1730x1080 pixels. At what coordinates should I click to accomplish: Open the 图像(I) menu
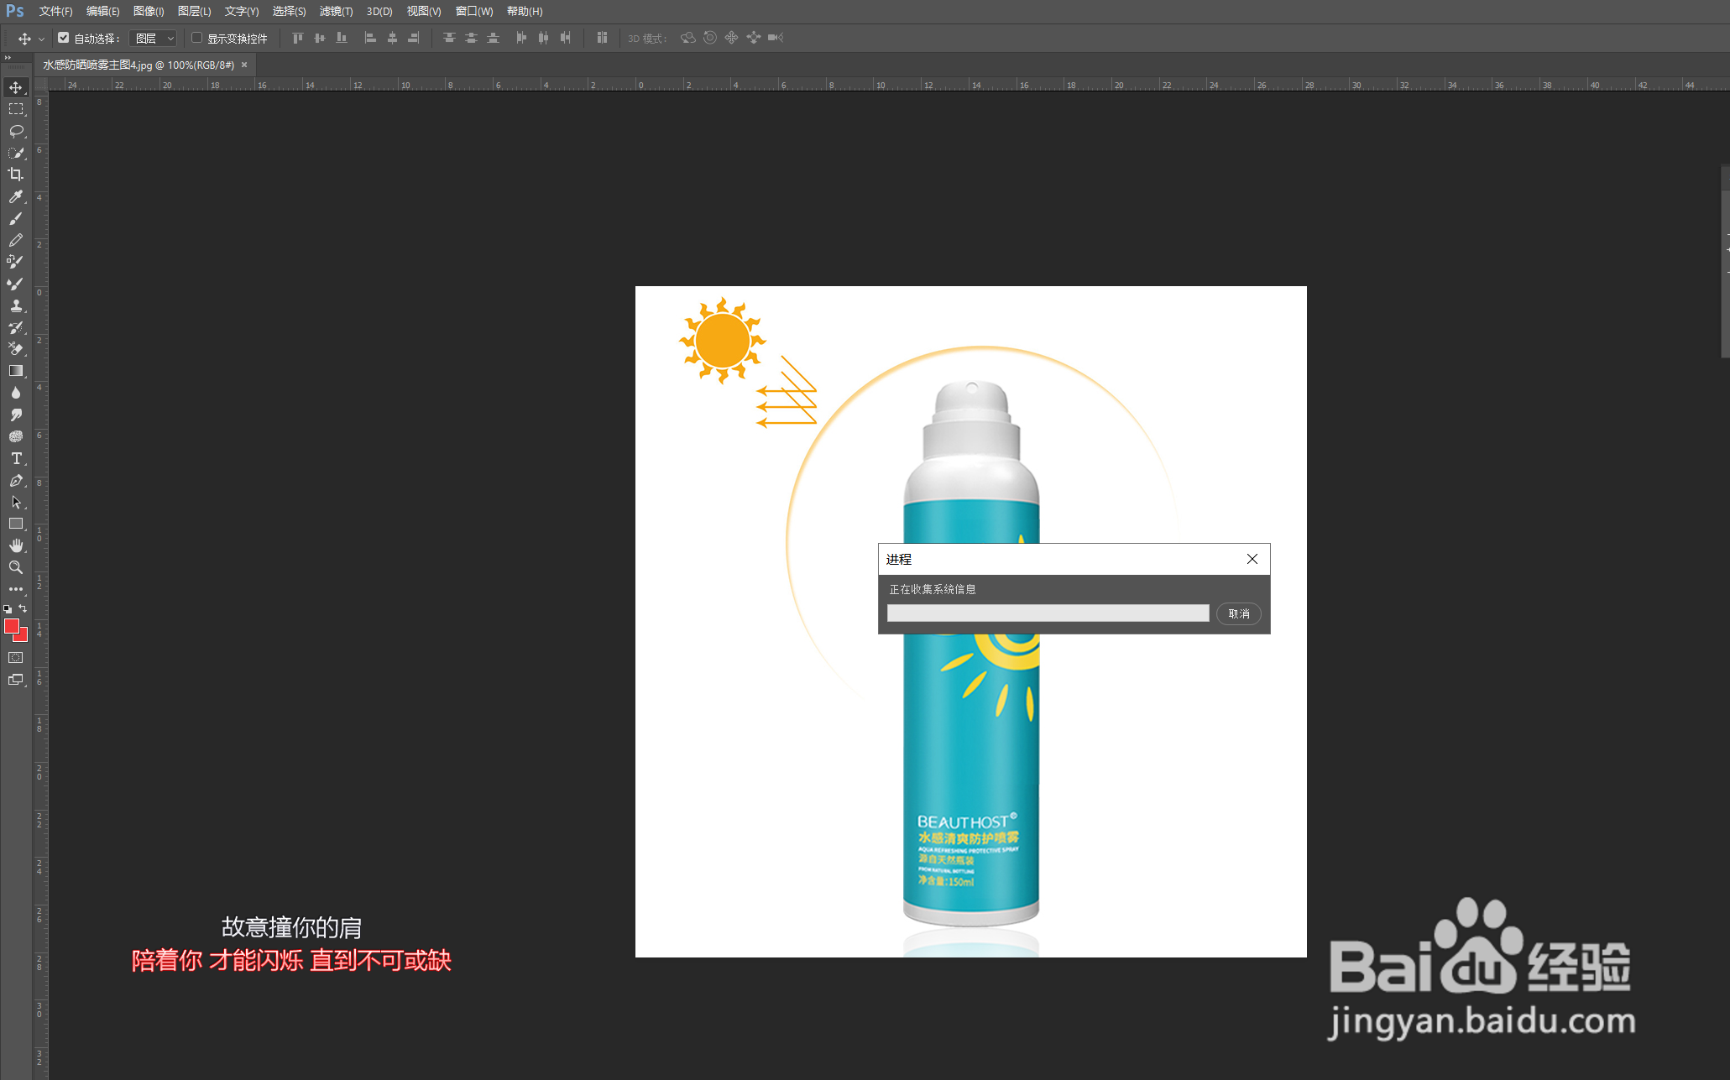click(149, 11)
